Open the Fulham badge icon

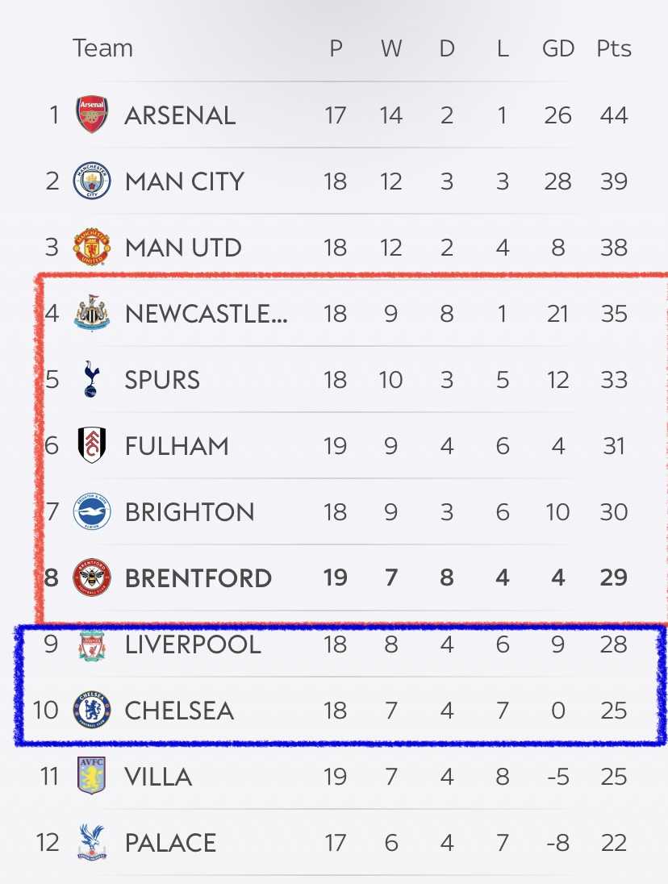pos(92,444)
